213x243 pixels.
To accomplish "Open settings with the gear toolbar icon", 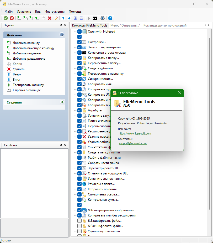I will (103, 18).
